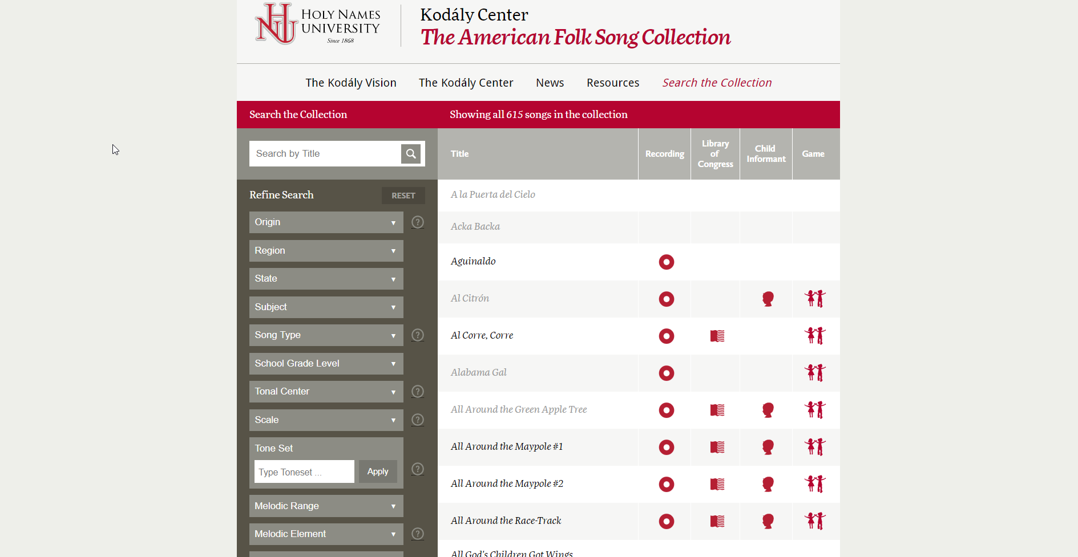Click child informant icon for All Around the Race-Track
This screenshot has width=1078, height=557.
pyautogui.click(x=768, y=521)
